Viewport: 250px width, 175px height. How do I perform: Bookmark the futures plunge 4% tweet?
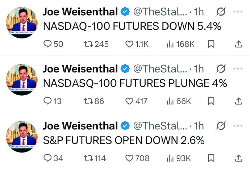point(211,101)
